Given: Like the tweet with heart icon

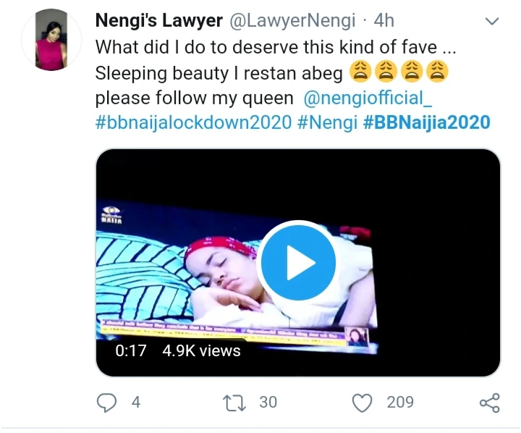Looking at the screenshot, I should pos(361,403).
